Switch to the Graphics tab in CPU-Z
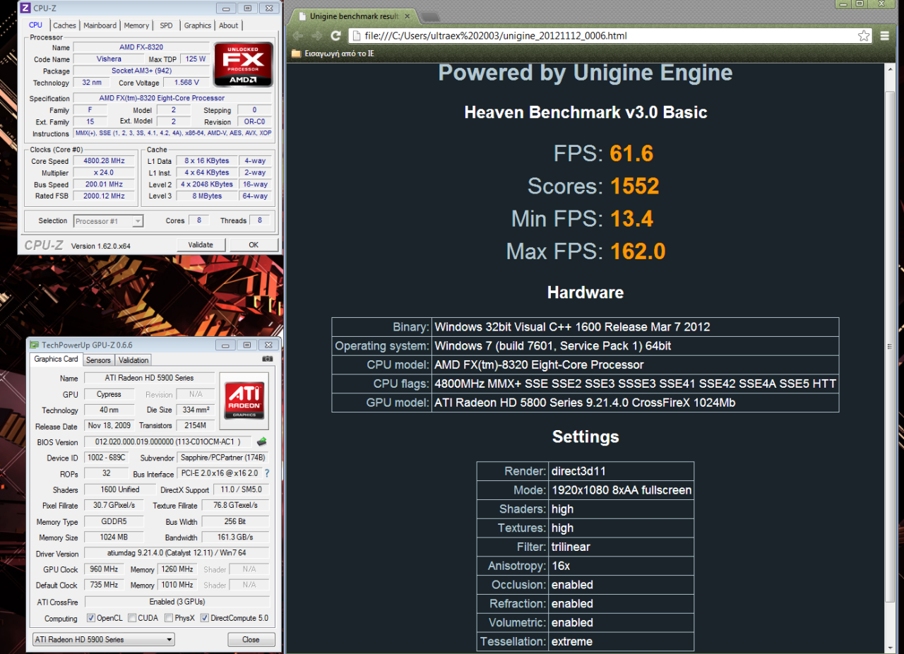Screen dimensions: 904x654 pos(198,25)
